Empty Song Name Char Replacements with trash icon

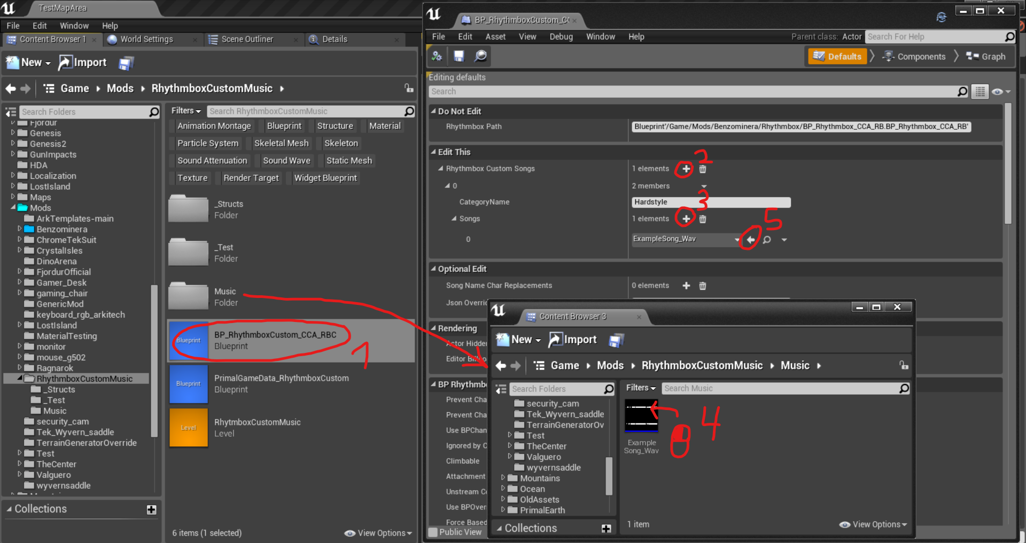point(703,286)
